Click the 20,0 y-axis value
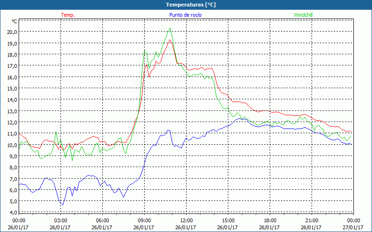Viewport: 372px width, 232px height. (12, 32)
